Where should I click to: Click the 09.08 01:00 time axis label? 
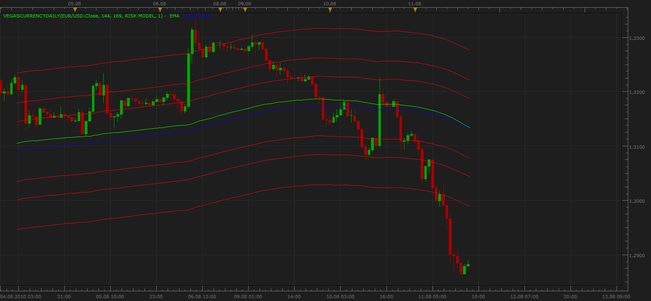click(248, 297)
